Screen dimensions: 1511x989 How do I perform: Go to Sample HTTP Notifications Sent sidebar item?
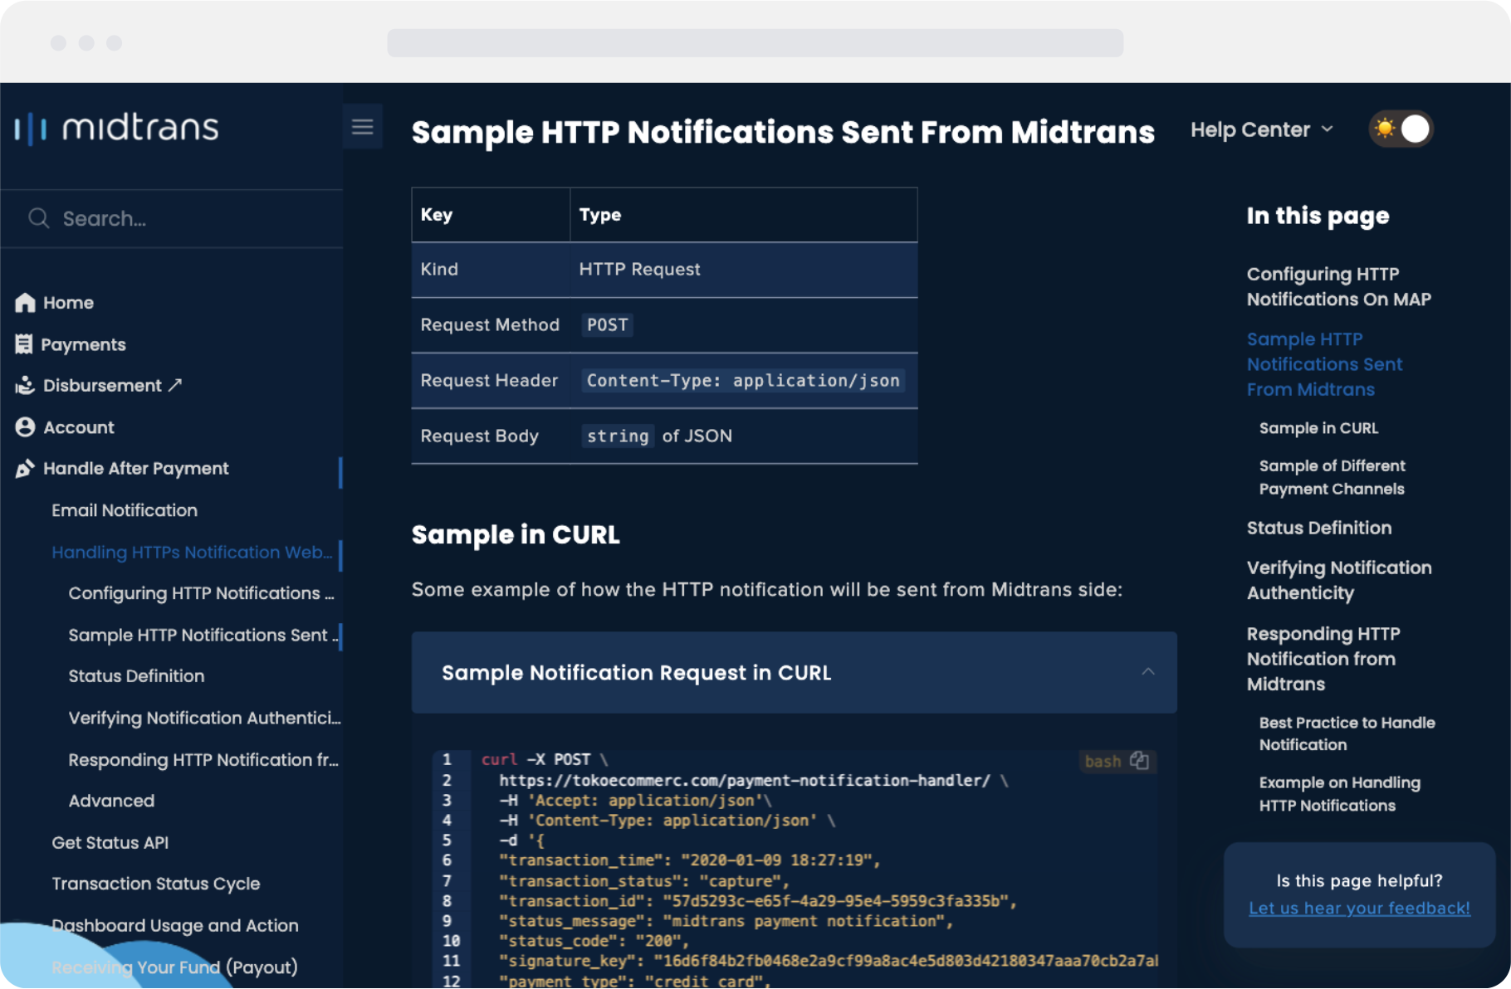[x=203, y=635]
